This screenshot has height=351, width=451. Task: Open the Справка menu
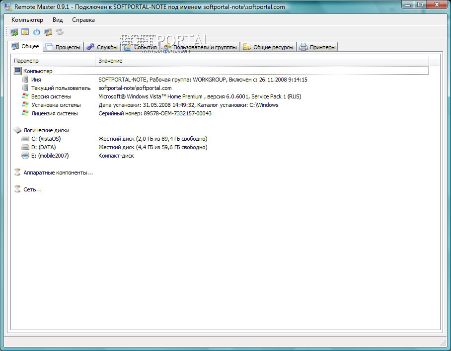point(83,20)
